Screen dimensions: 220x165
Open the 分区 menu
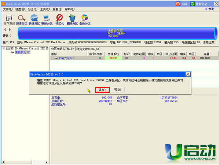(32, 9)
